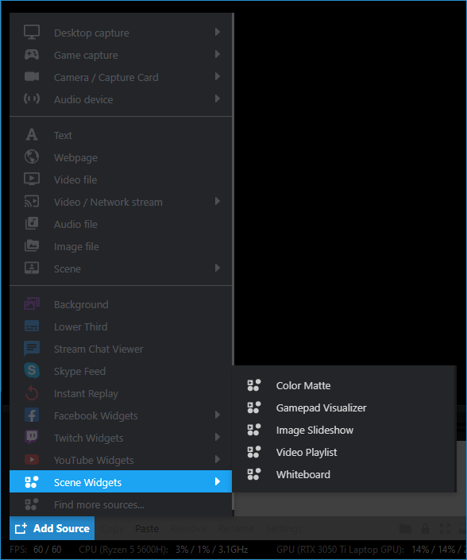Choose Whiteboard from Scene Widgets submenu

click(x=344, y=475)
